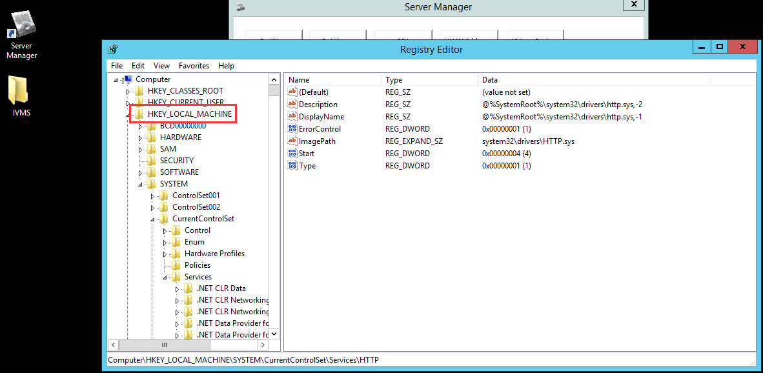Select the Computer root node icon
This screenshot has height=373, width=763.
click(x=128, y=79)
